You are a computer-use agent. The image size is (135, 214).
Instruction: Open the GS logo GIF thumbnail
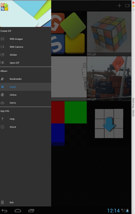69,34
